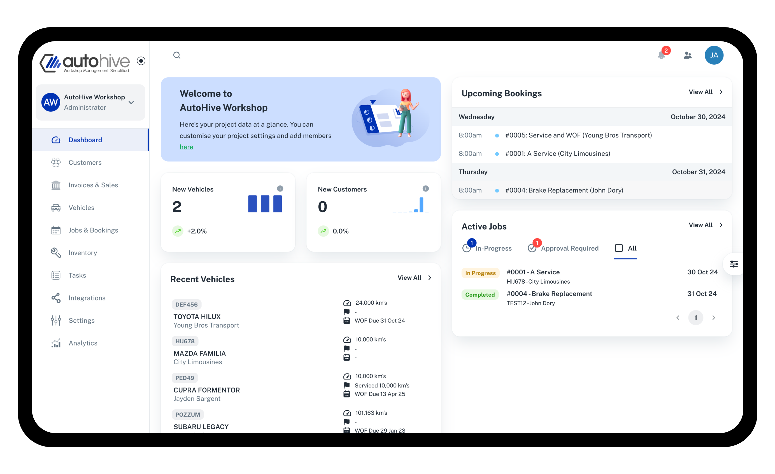The image size is (775, 474).
Task: Open the JA profile avatar
Action: pos(714,55)
